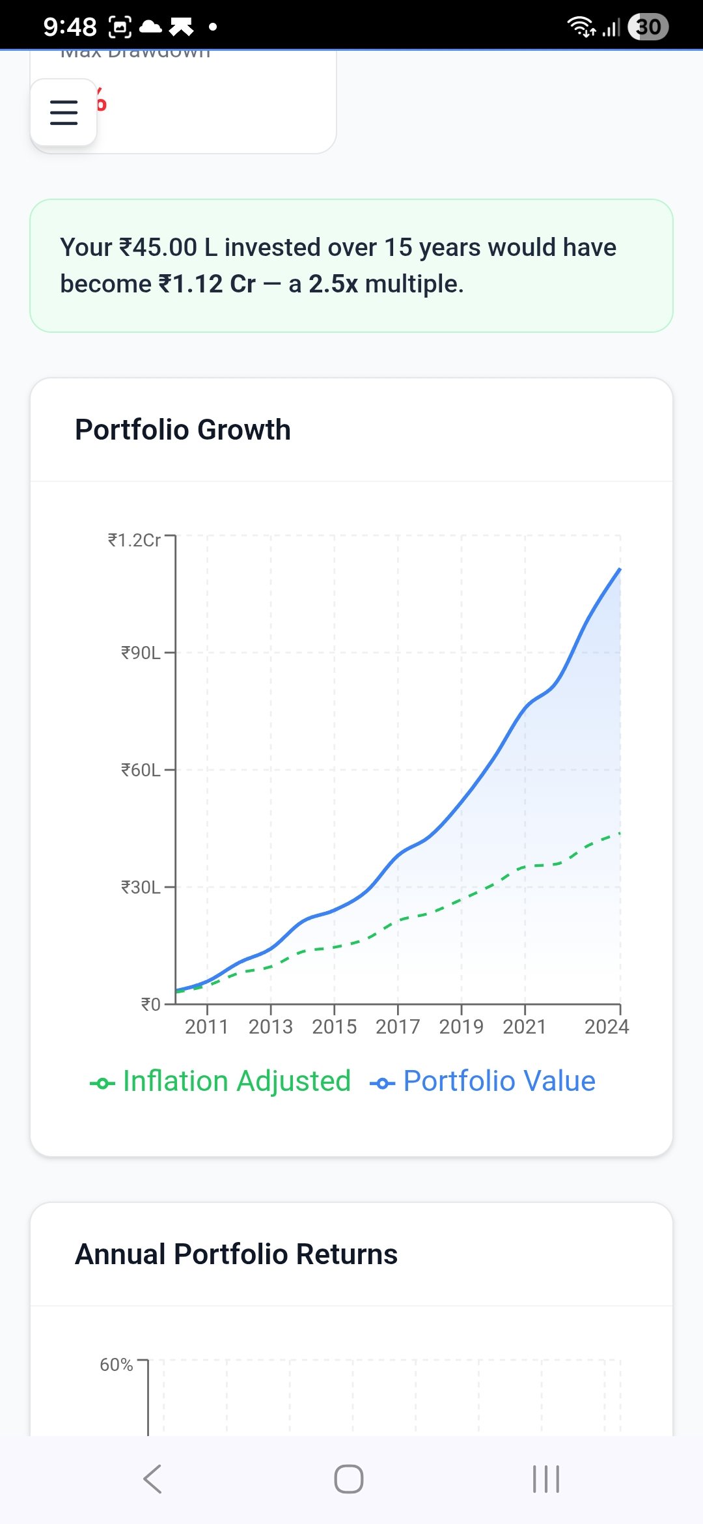Image resolution: width=703 pixels, height=1524 pixels.
Task: Toggle the Inflation Adjusted legend series
Action: (x=236, y=1081)
